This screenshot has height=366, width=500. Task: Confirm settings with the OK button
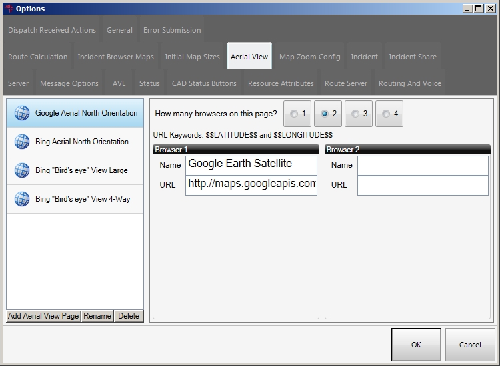pyautogui.click(x=416, y=345)
